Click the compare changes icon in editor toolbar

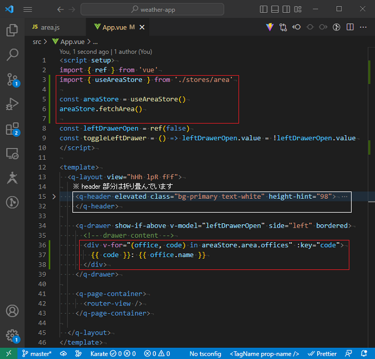click(283, 27)
